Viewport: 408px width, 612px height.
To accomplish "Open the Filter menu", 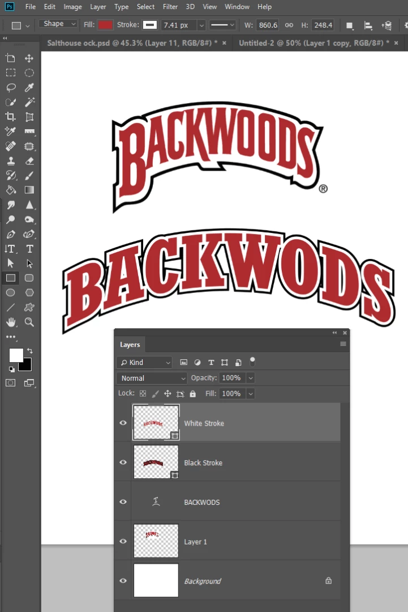I will [x=170, y=7].
